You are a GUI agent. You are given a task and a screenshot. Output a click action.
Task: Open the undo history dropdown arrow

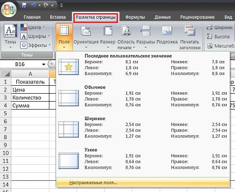pyautogui.click(x=39, y=6)
